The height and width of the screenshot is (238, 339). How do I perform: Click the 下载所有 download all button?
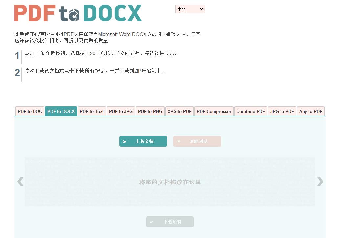[x=170, y=222]
